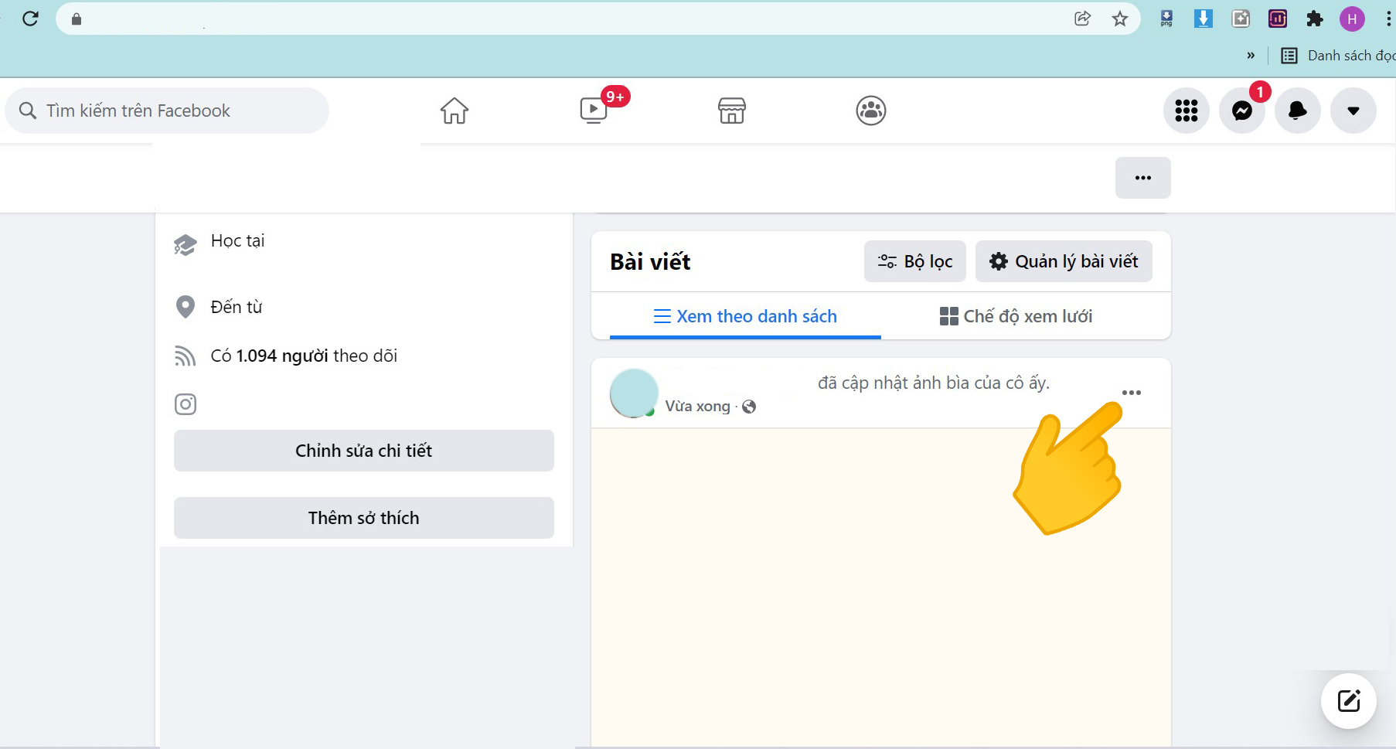Show Facebook notifications
Screen dimensions: 1396x749
pyautogui.click(x=1297, y=111)
